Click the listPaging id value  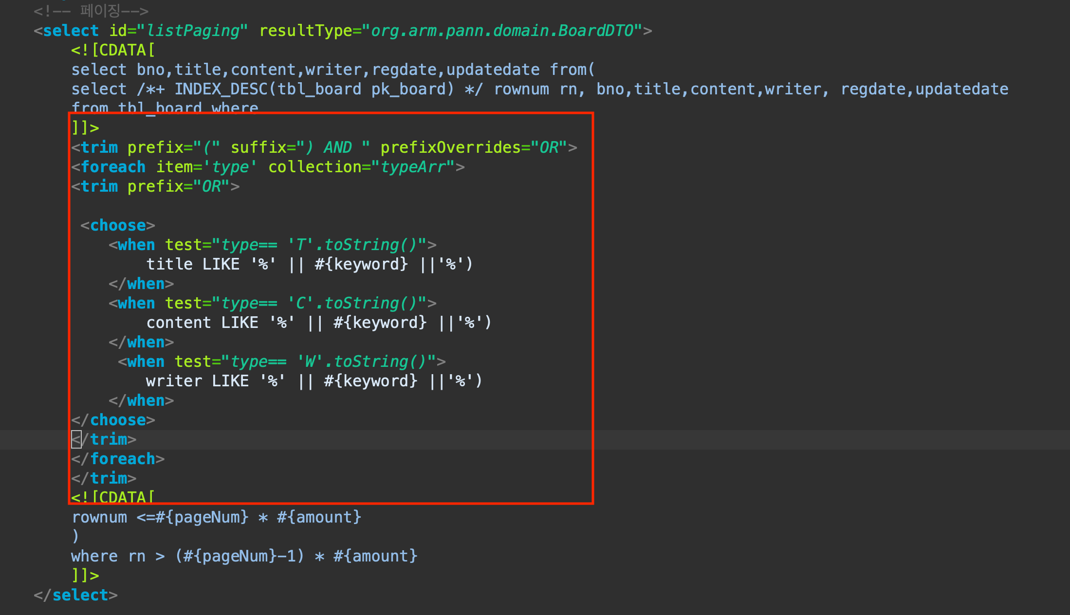193,31
